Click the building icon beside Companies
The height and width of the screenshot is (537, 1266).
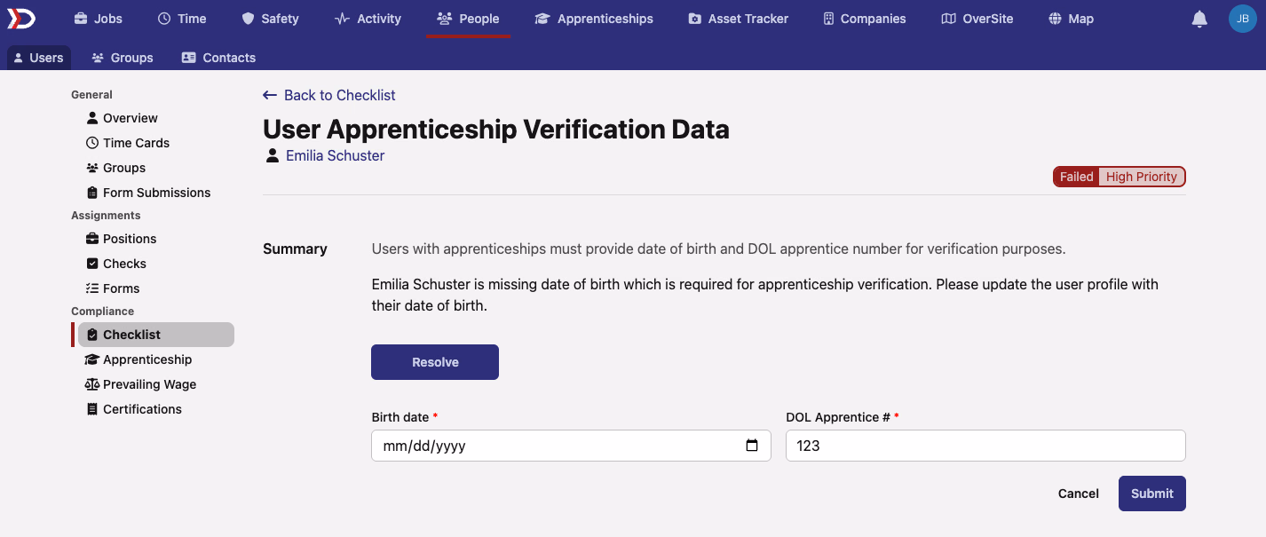click(x=828, y=19)
